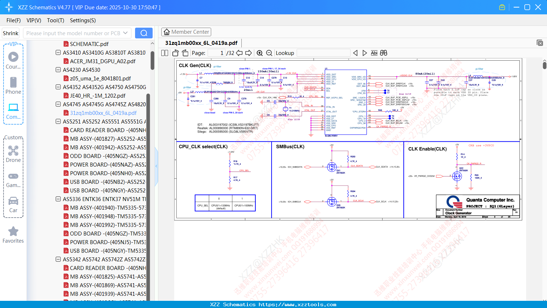Toggle the two-page side panel view

pos(165,53)
